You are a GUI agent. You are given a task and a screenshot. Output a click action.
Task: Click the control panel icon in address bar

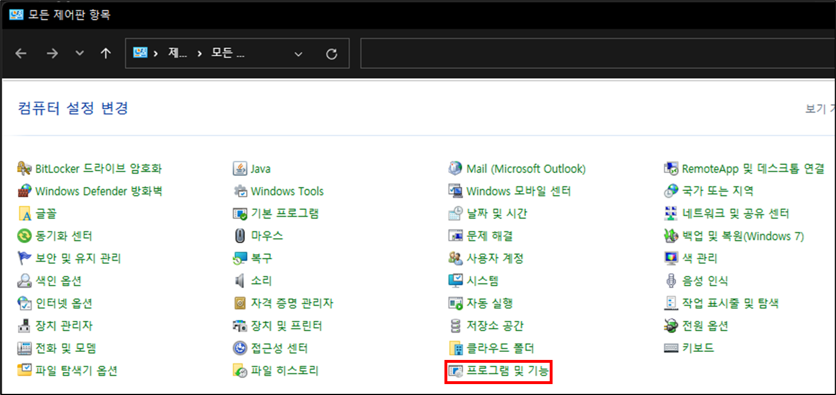(141, 53)
